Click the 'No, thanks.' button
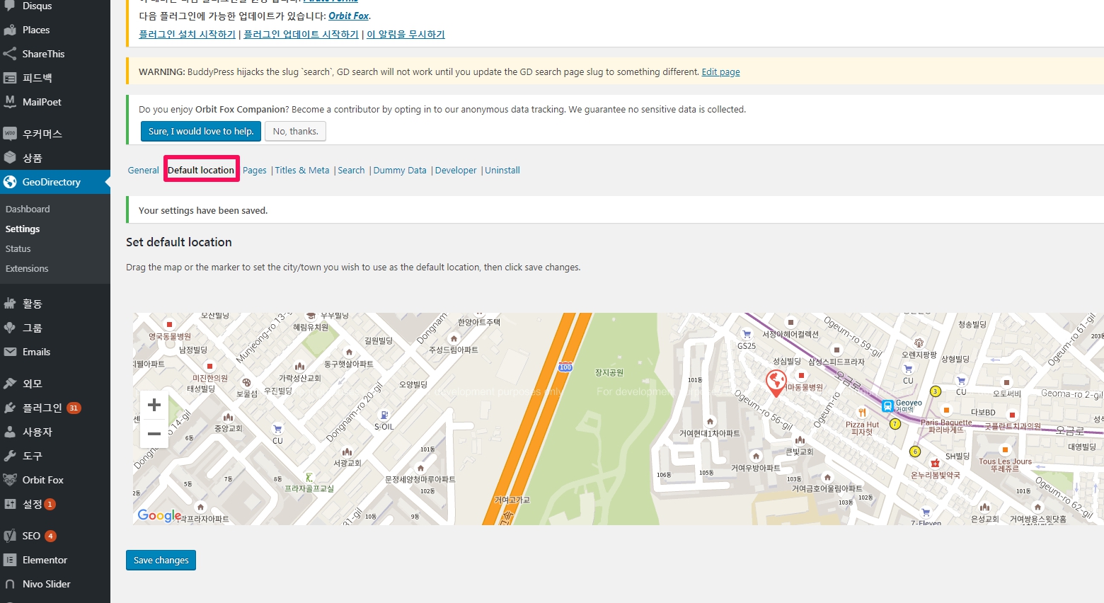Screen dimensions: 1104x603 click(x=296, y=131)
